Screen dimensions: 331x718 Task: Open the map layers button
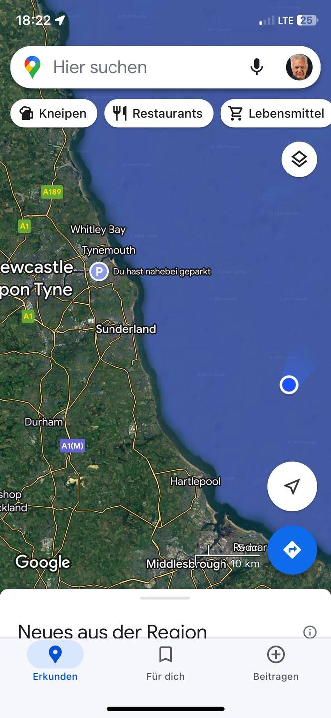click(x=299, y=160)
